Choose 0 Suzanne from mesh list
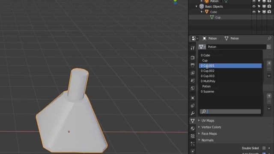 pyautogui.click(x=230, y=92)
